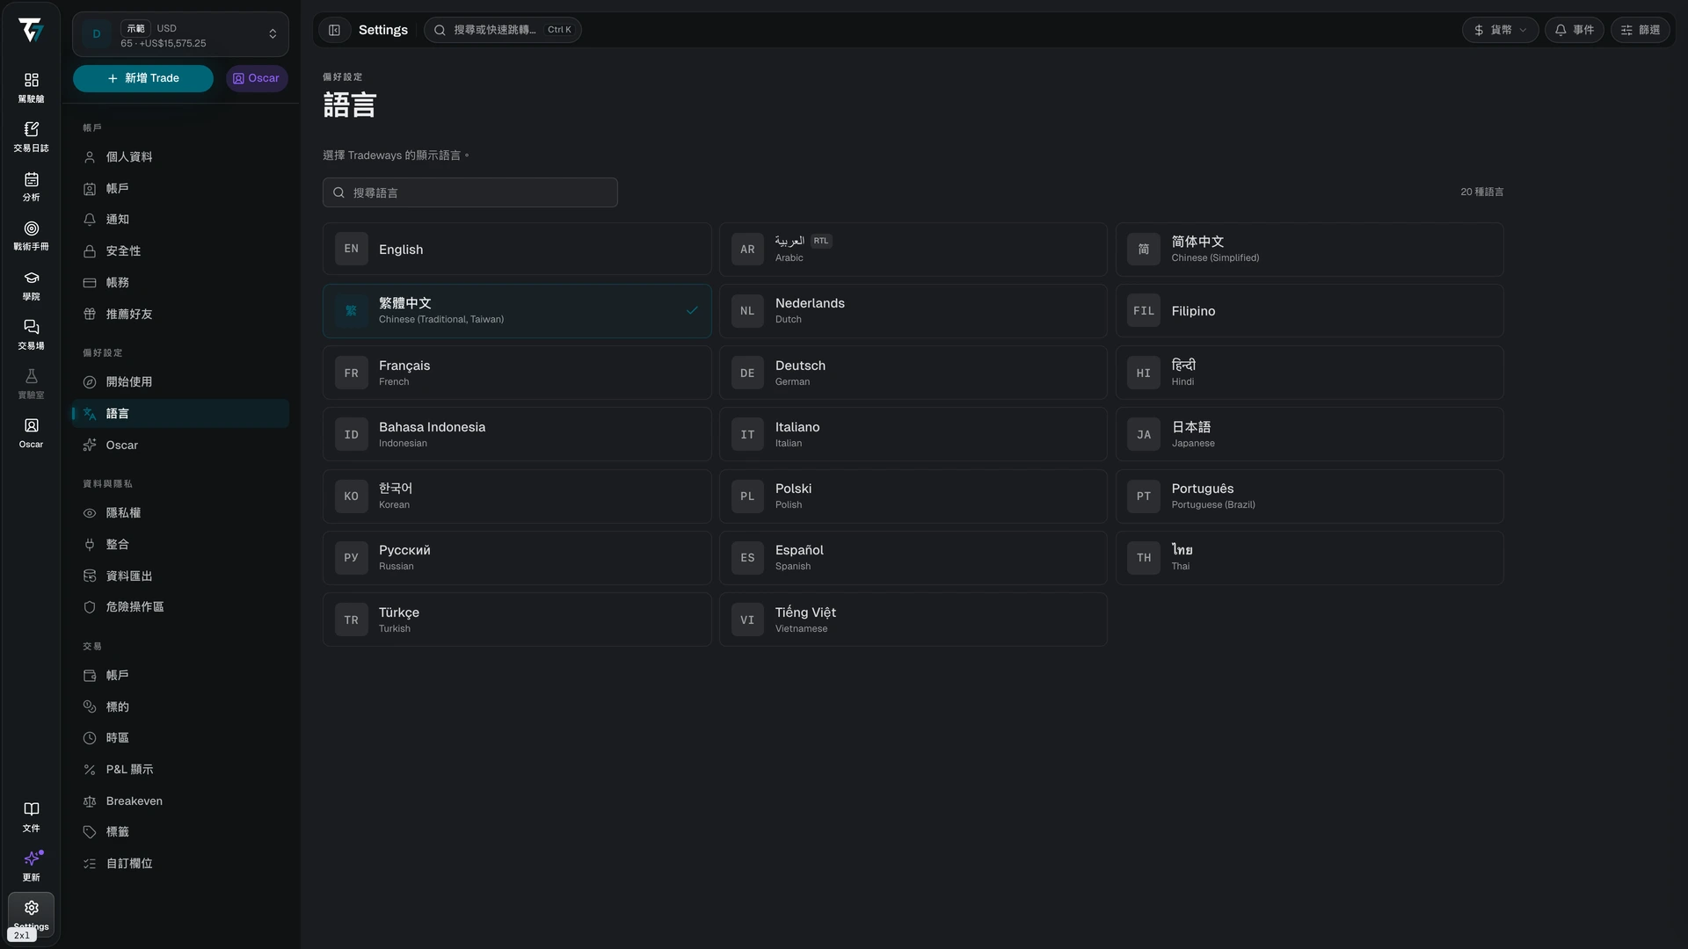Viewport: 1688px width, 949px height.
Task: Select Português Brazil language option
Action: tap(1309, 496)
